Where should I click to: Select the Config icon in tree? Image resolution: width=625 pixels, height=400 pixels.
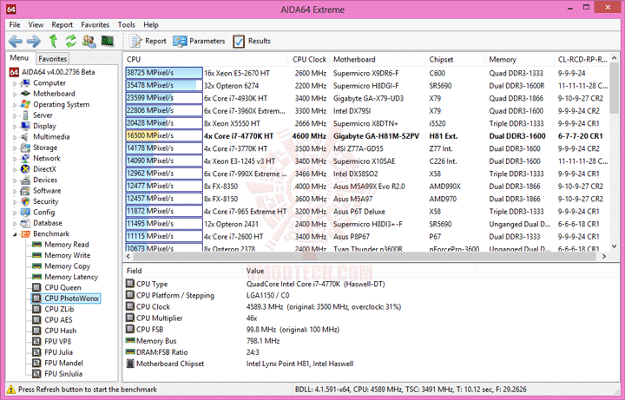[25, 212]
